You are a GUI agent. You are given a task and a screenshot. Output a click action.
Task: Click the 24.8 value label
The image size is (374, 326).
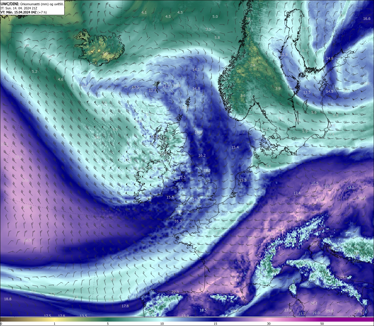344,277
